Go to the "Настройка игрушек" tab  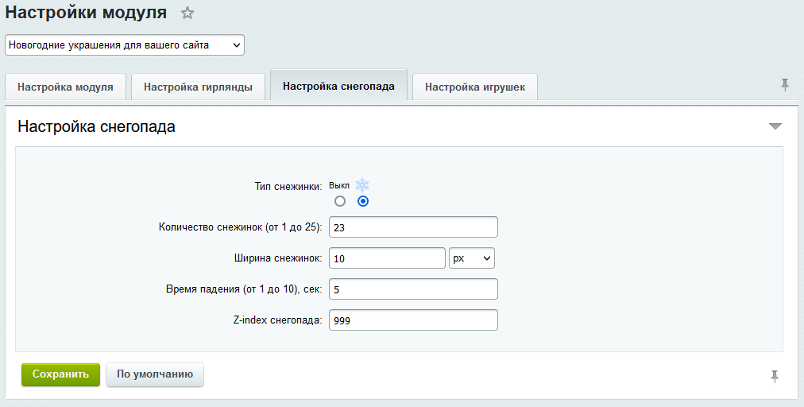tap(475, 87)
